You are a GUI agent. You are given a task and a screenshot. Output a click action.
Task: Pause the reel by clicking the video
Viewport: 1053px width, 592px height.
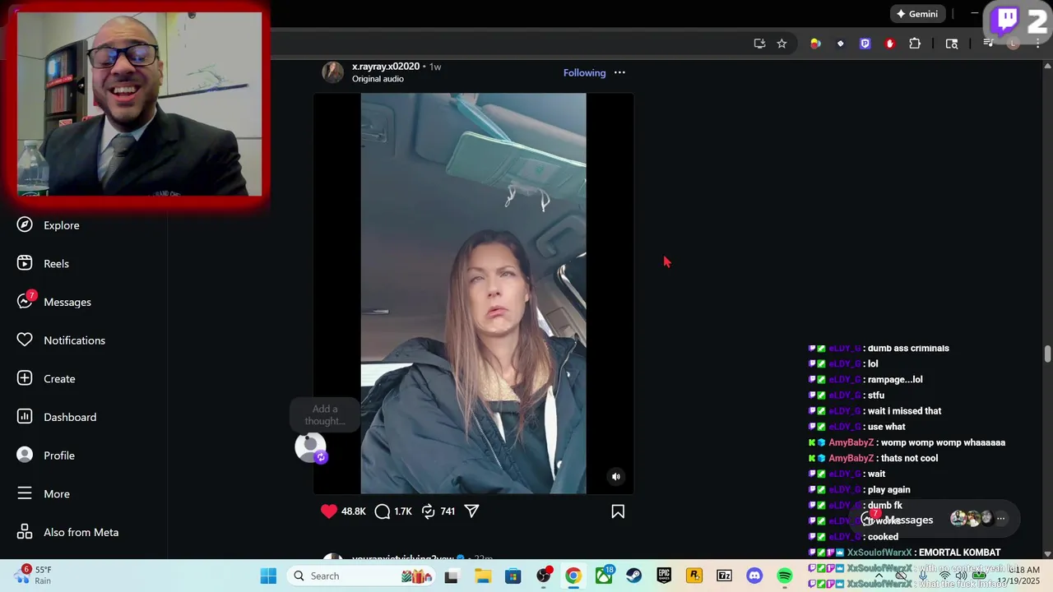click(x=473, y=294)
